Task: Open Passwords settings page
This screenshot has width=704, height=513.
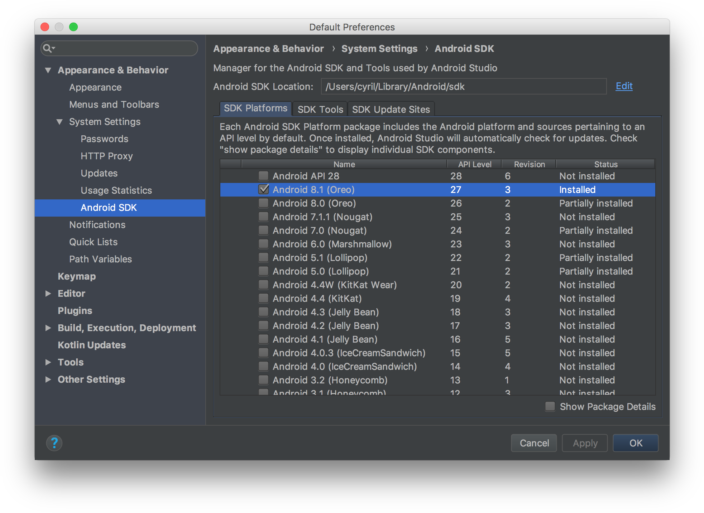Action: [104, 139]
